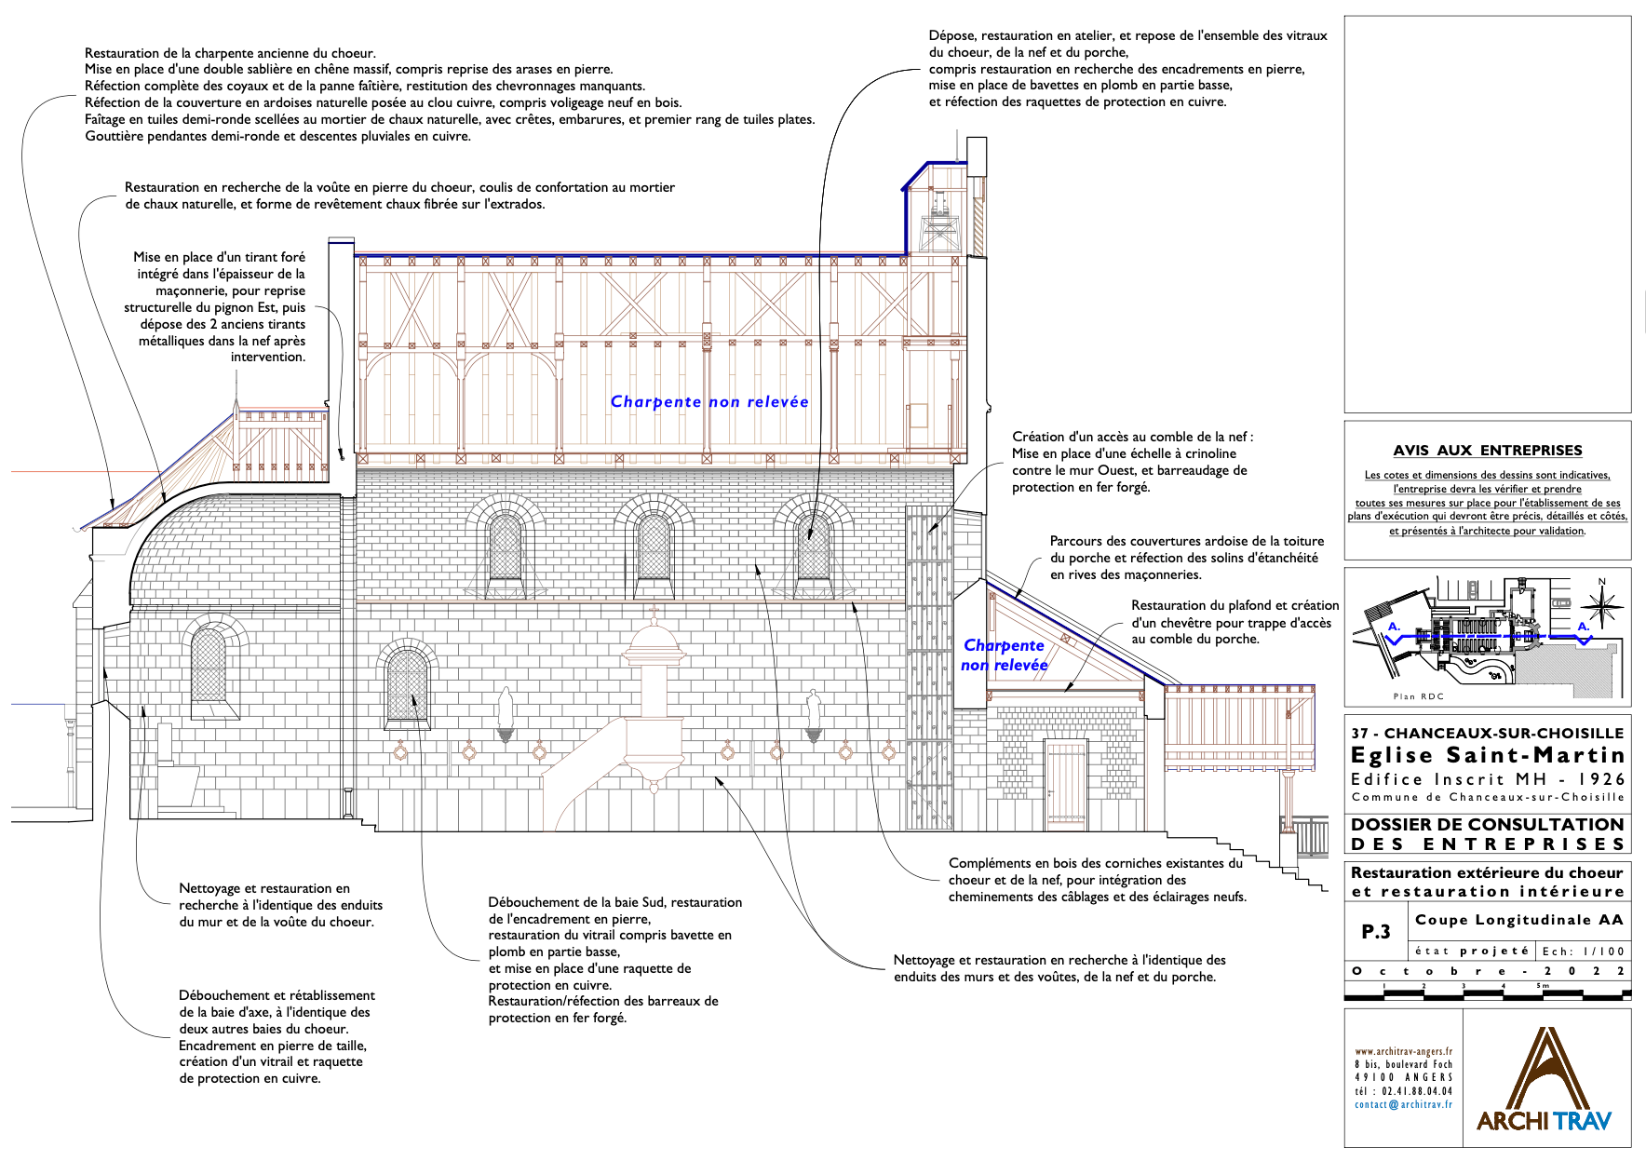
Task: Select the 'DOSSIER DE CONSULTATION' heading
Action: coord(1488,825)
